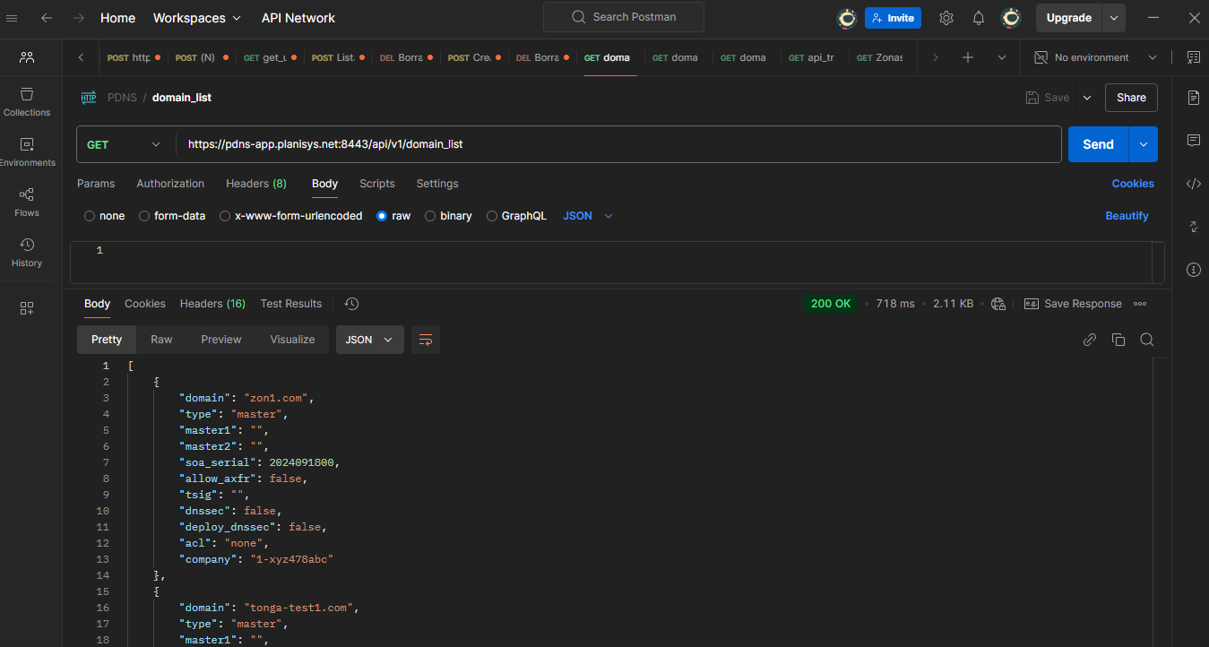Open the Save options dropdown arrow
Image resolution: width=1209 pixels, height=647 pixels.
point(1087,98)
